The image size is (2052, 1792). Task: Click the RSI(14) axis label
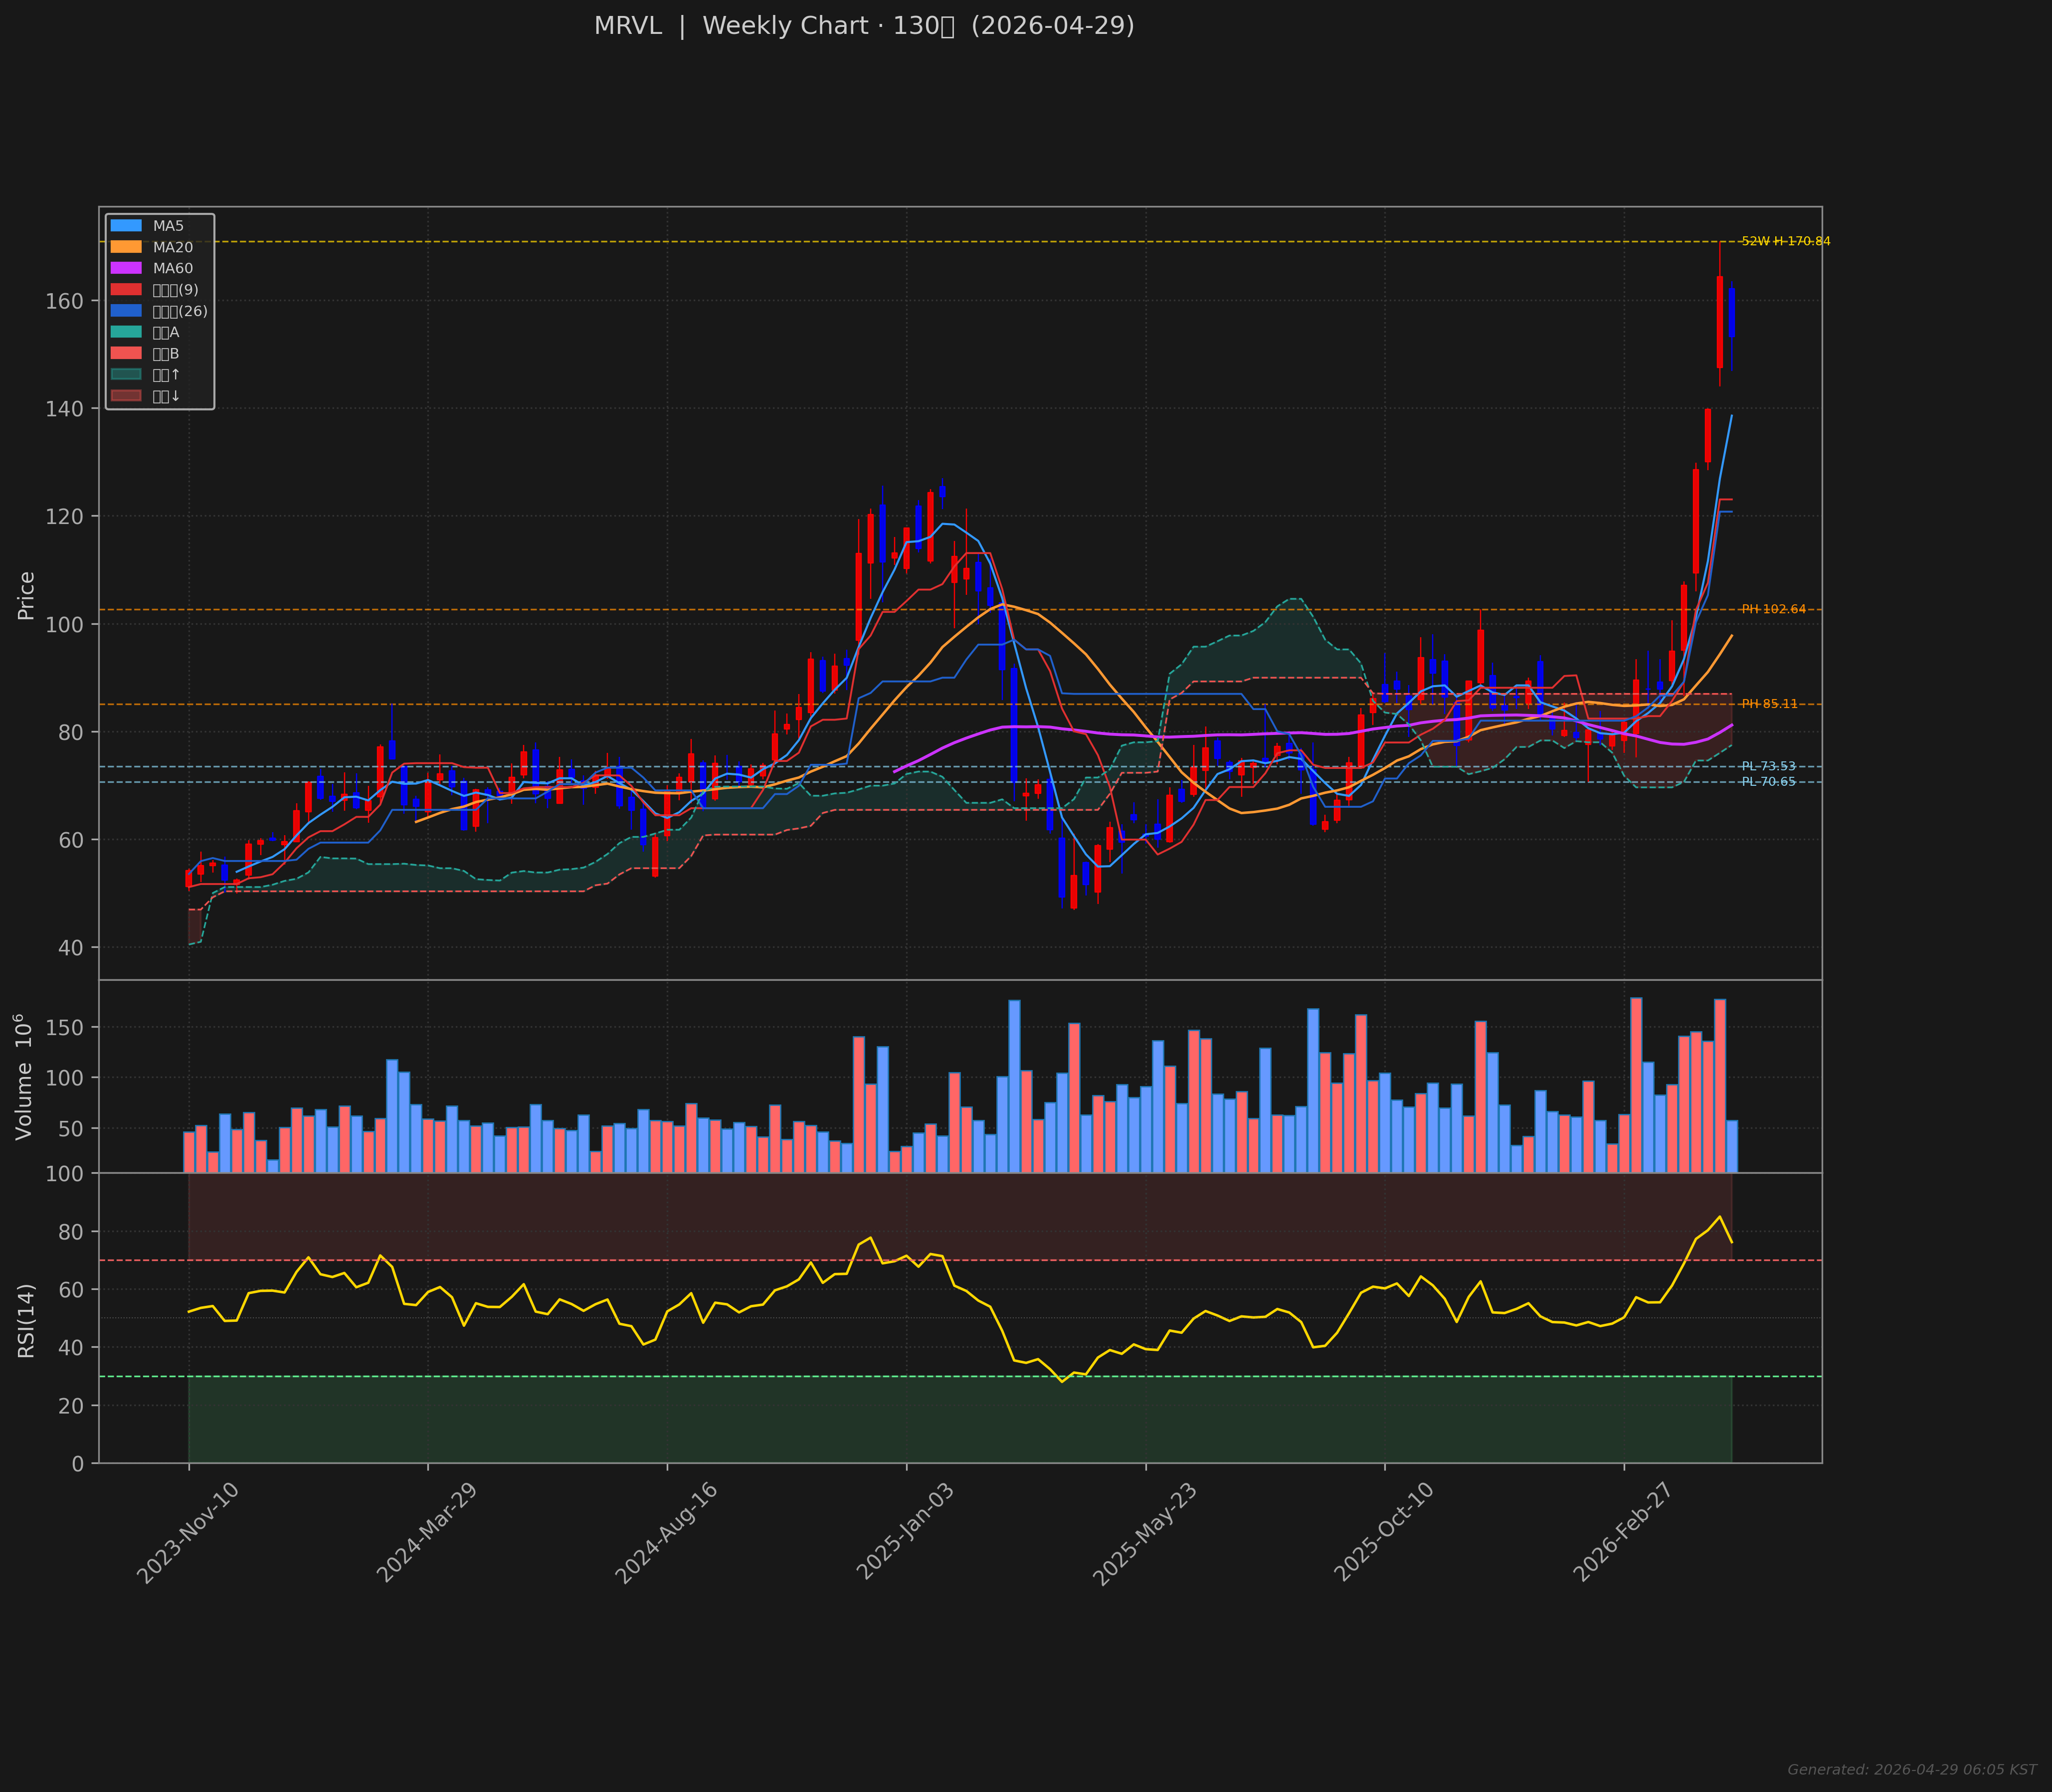[26, 1320]
